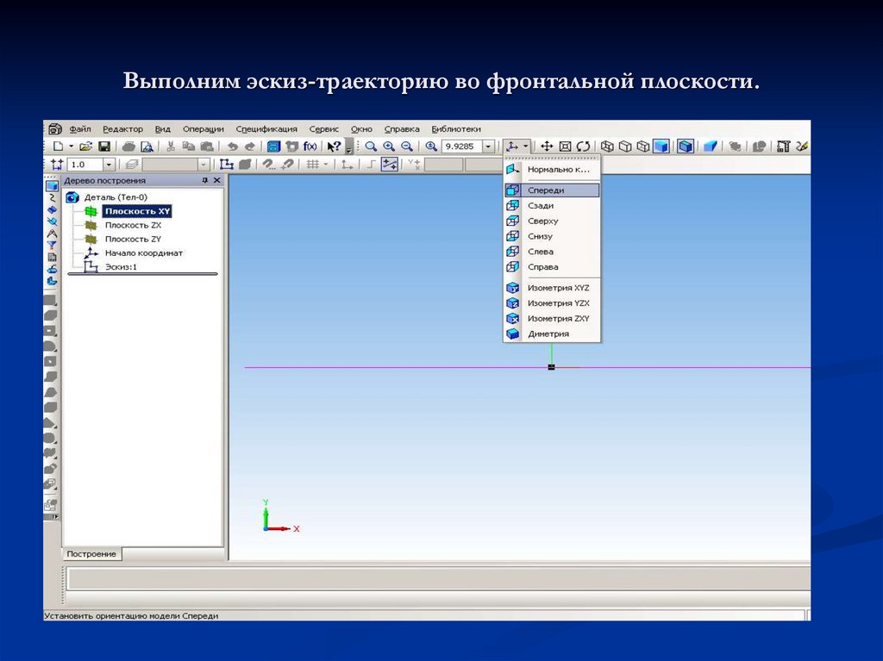Activate the rotate model tool
Screen dimensions: 883x661
pyautogui.click(x=583, y=146)
